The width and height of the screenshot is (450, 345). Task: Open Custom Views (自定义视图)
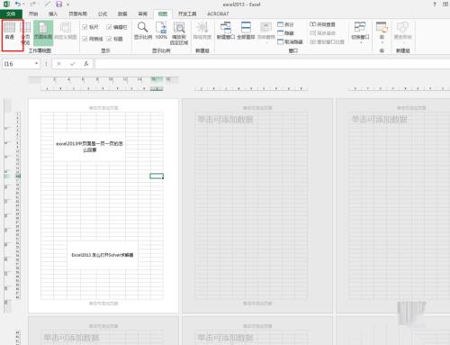(x=65, y=32)
